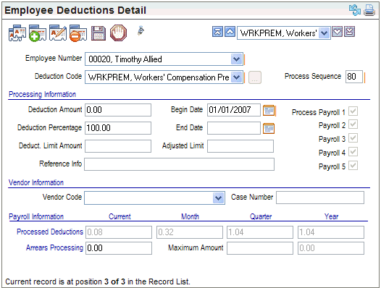Click the Processed Deductions Current value 0.08
Screen dimensions: 381x288
[119, 232]
